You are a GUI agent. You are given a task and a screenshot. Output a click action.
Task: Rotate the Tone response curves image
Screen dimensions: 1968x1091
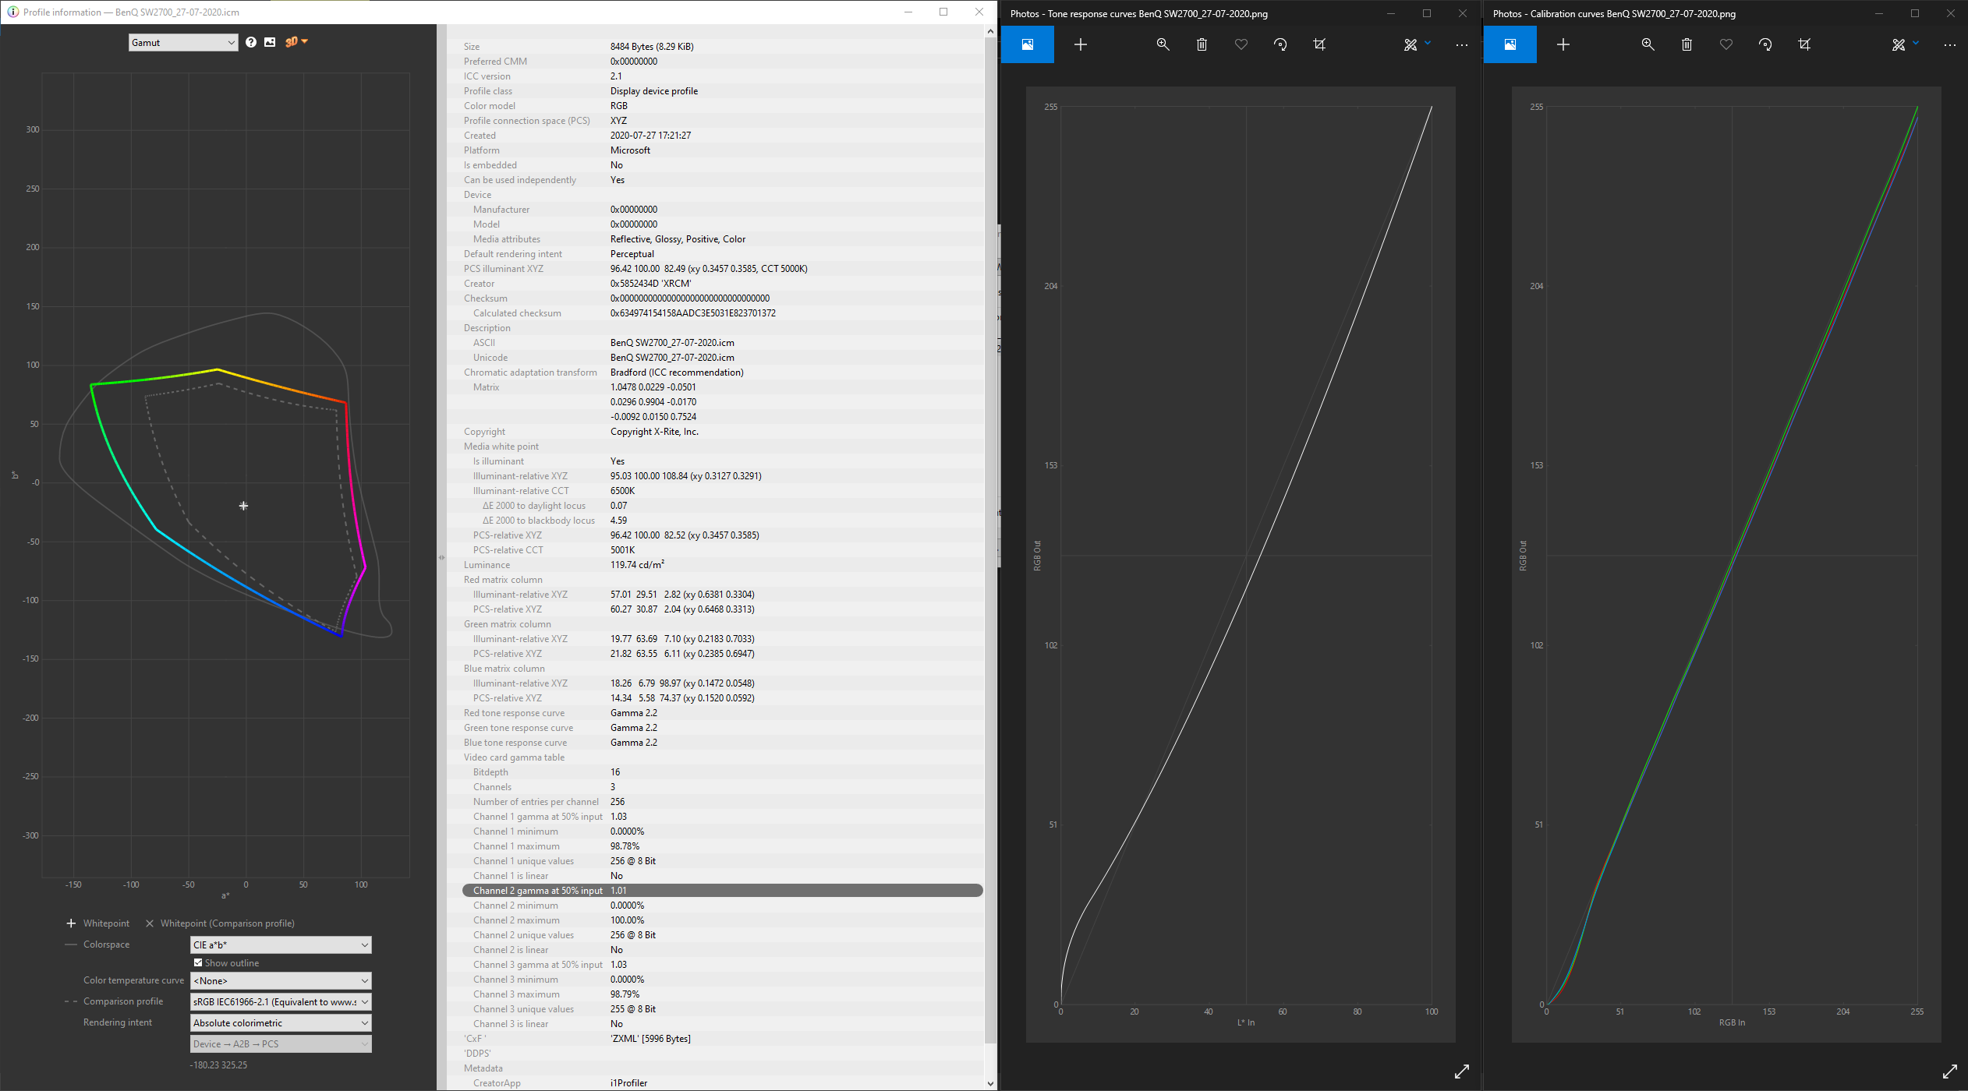tap(1280, 44)
